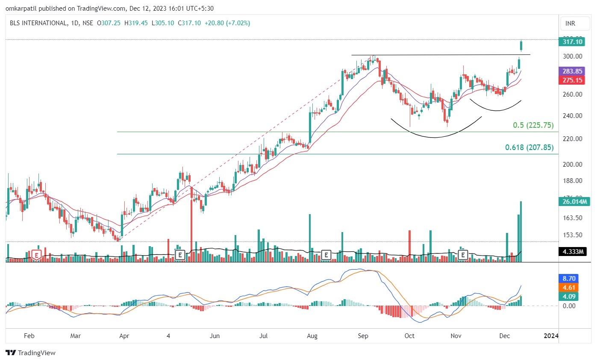
Task: Click the 0.618 (207.85) Fibonacci level label
Action: point(529,147)
